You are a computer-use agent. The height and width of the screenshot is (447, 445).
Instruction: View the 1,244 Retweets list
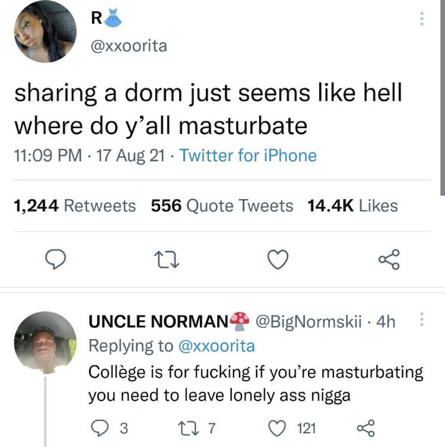pos(75,206)
